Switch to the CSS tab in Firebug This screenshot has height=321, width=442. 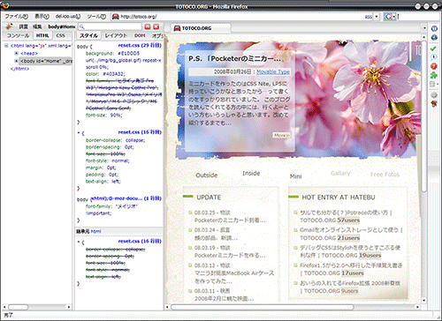[x=61, y=35]
